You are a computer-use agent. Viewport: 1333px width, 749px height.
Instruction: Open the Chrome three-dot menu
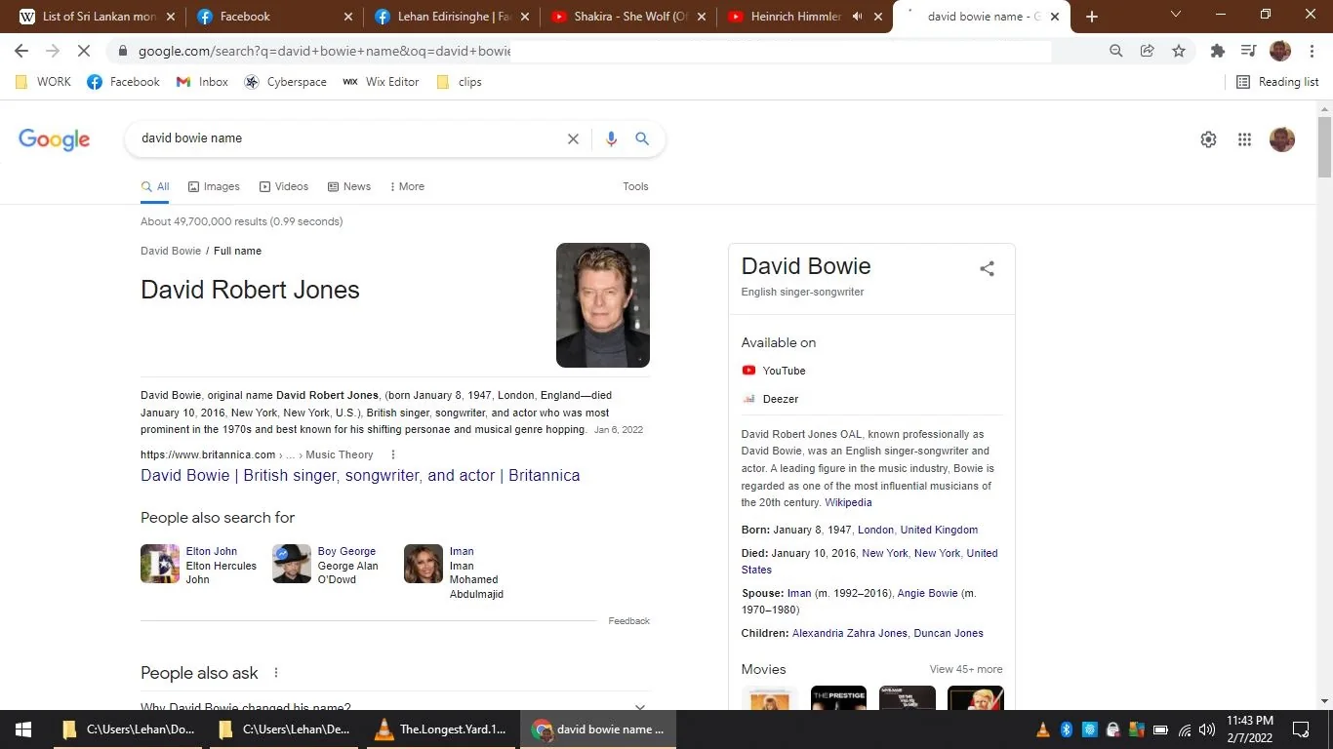(x=1312, y=51)
